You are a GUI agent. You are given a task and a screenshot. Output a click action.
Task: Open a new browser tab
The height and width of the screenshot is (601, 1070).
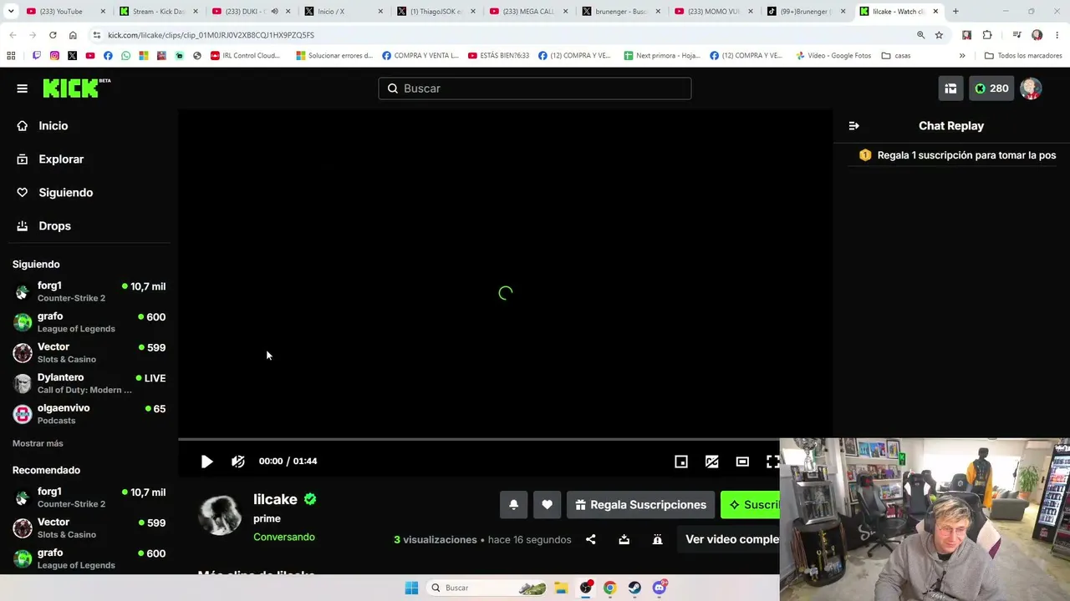point(955,12)
